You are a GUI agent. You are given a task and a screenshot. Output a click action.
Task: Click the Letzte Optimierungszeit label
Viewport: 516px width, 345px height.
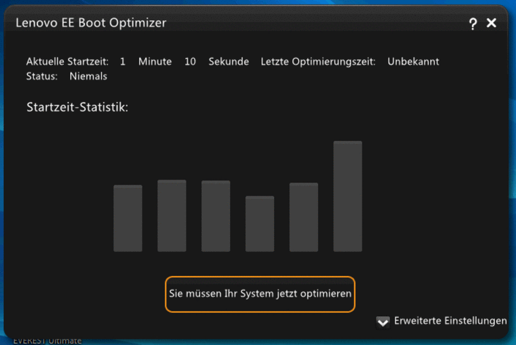[318, 61]
